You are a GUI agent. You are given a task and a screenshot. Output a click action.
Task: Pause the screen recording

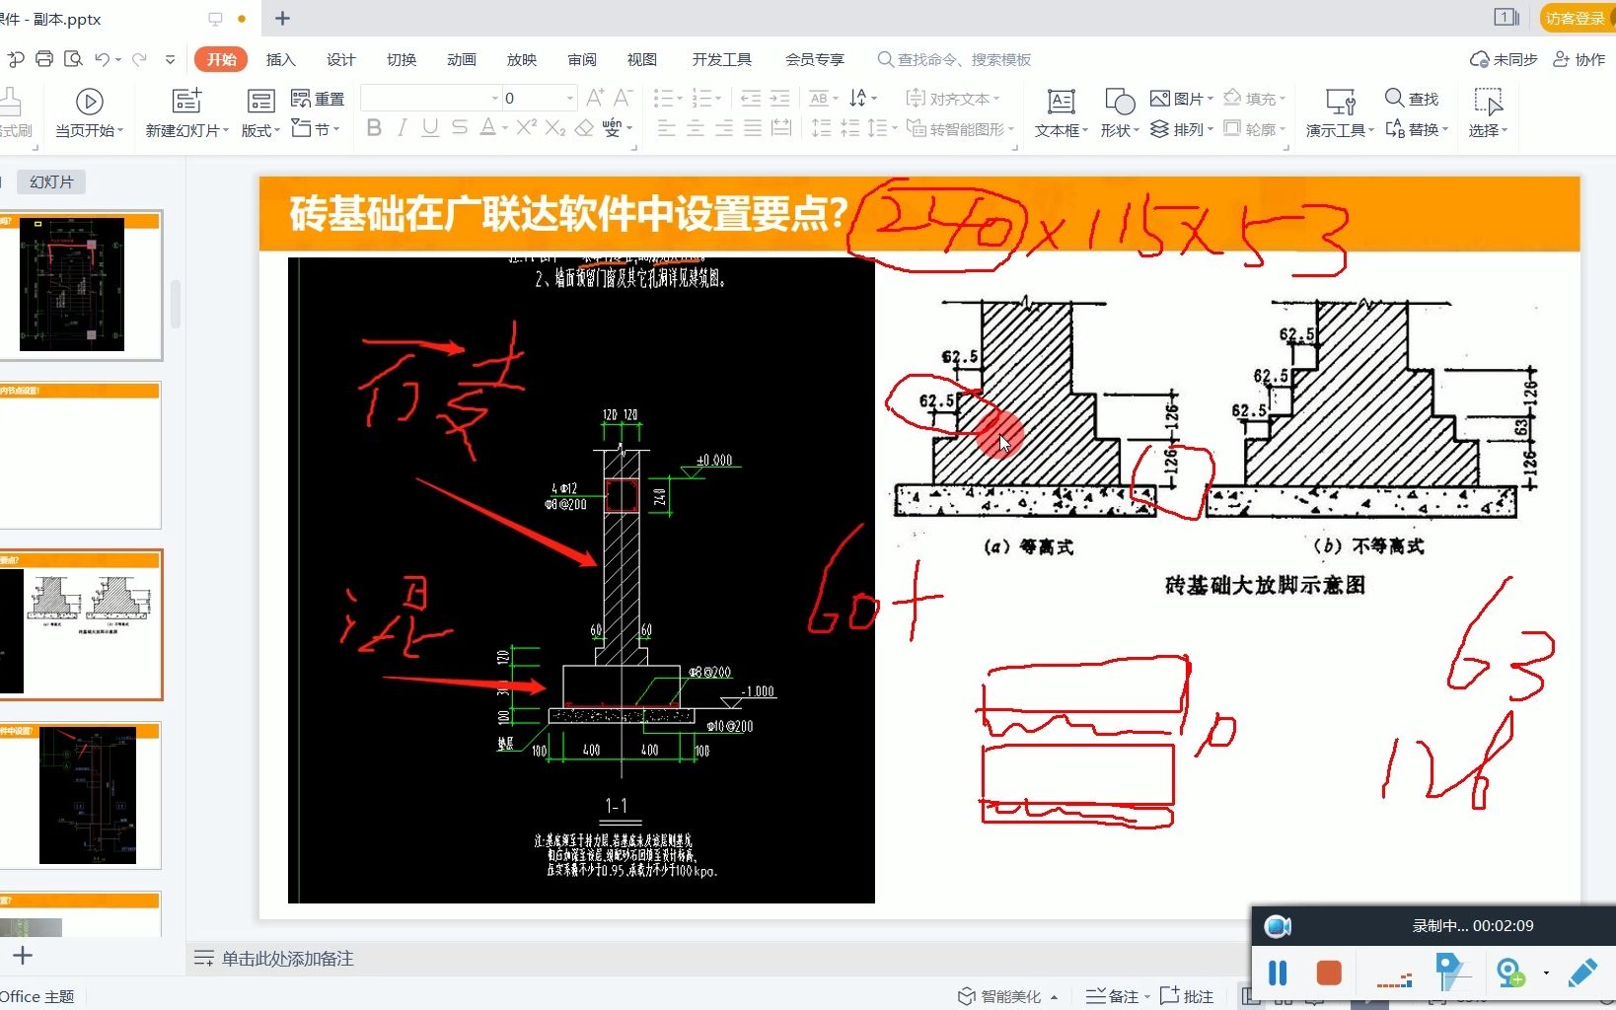[x=1278, y=974]
